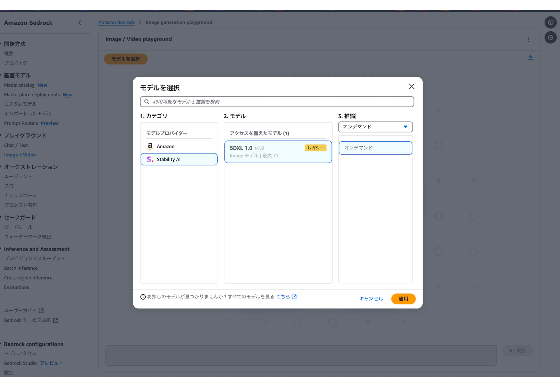Select Amazon as the model provider

tap(179, 146)
